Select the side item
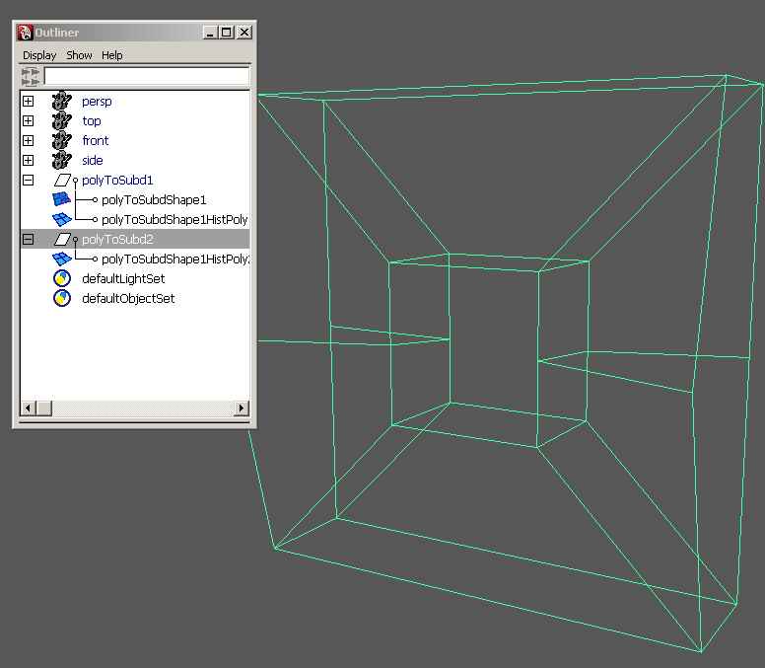The height and width of the screenshot is (668, 765). coord(93,160)
